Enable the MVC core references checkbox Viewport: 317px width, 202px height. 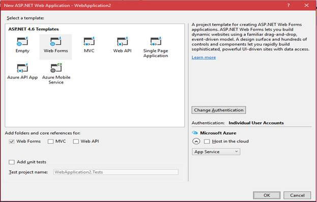(x=50, y=141)
